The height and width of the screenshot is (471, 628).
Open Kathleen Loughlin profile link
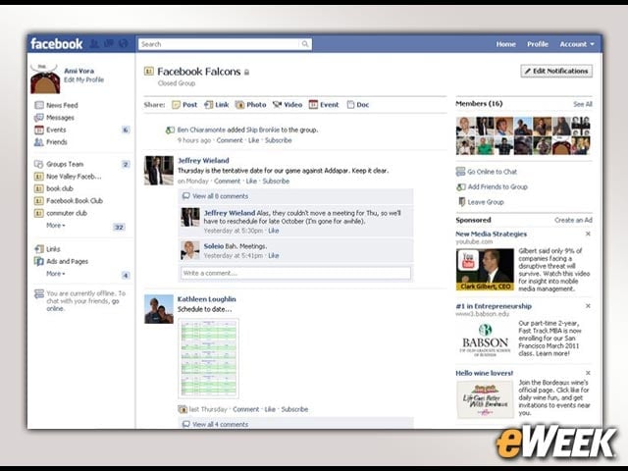[207, 299]
